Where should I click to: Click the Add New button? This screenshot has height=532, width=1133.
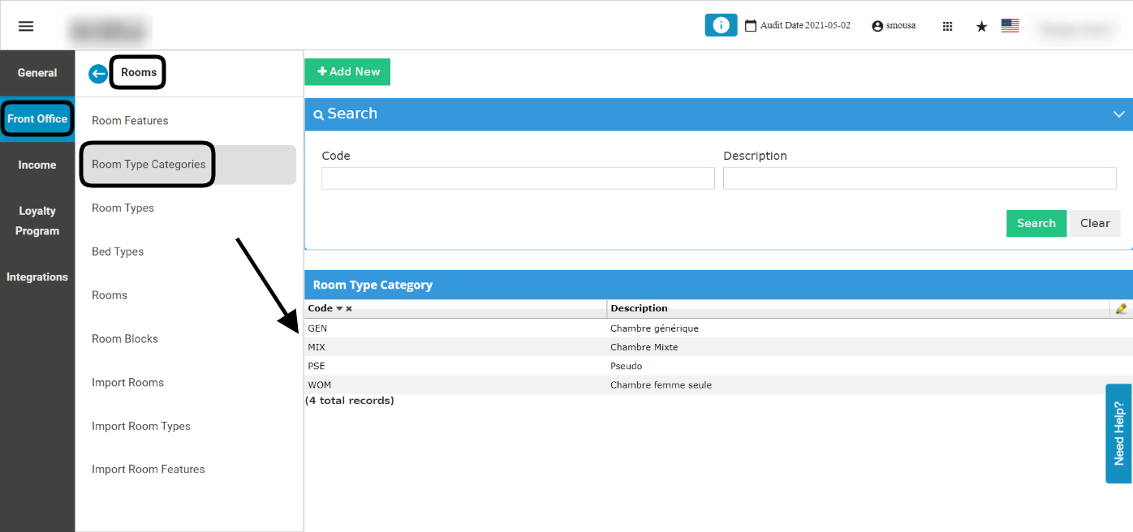pos(347,71)
